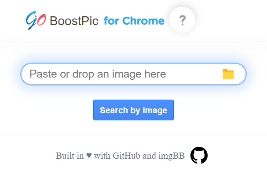Image resolution: width=267 pixels, height=175 pixels.
Task: Click the colorful Go logo
Action: 36,20
